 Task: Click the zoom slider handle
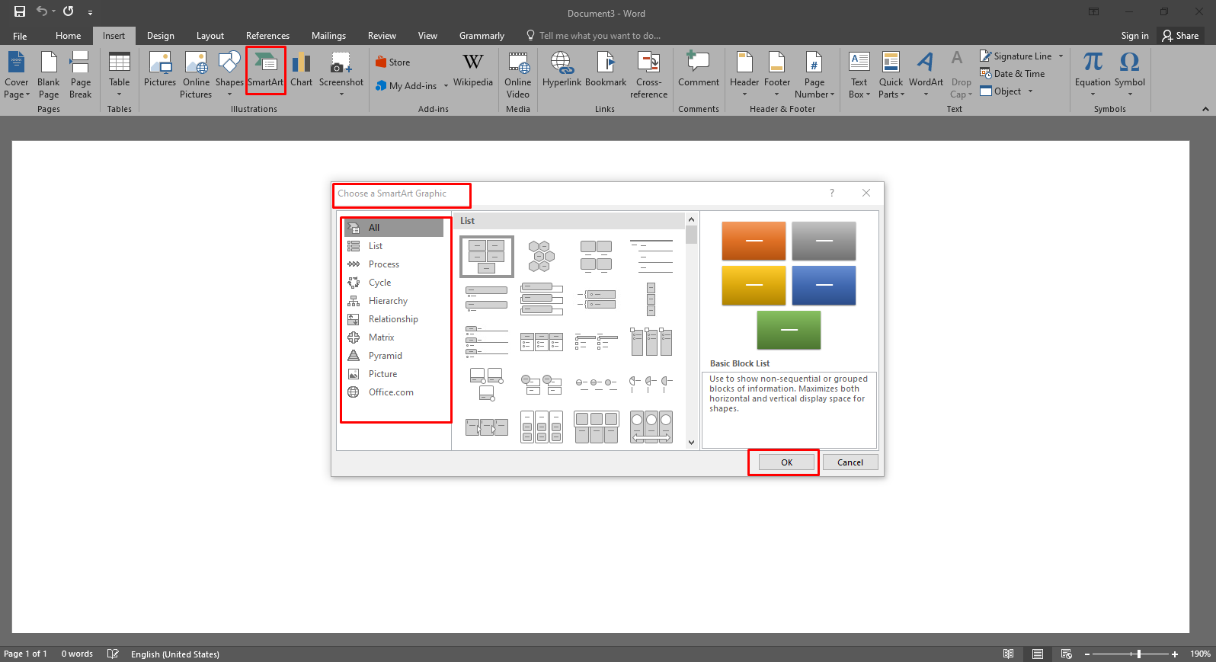click(x=1139, y=654)
